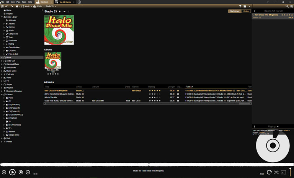
Task: Skip to the next track
Action: [28, 172]
